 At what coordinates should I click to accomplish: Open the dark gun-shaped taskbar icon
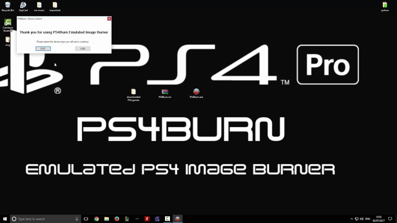pos(137,219)
